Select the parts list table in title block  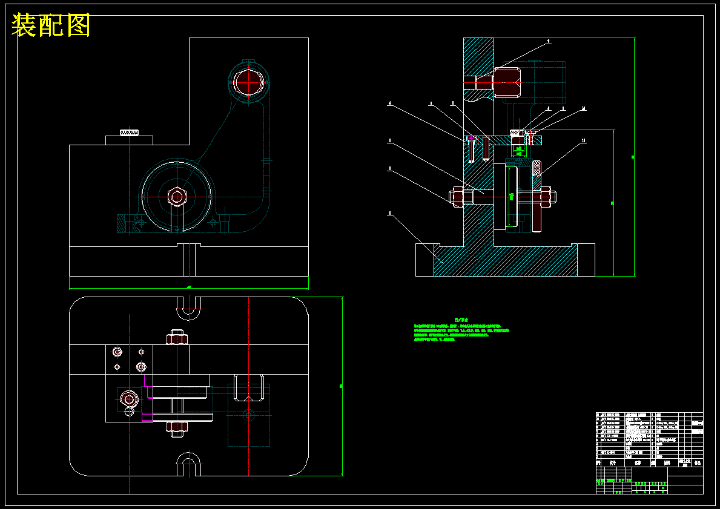[650, 439]
